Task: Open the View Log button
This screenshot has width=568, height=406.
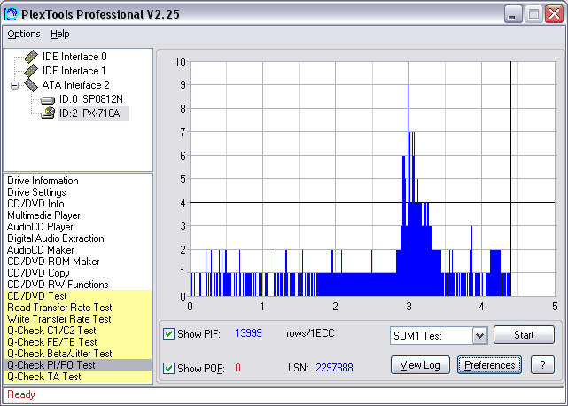Action: click(420, 365)
